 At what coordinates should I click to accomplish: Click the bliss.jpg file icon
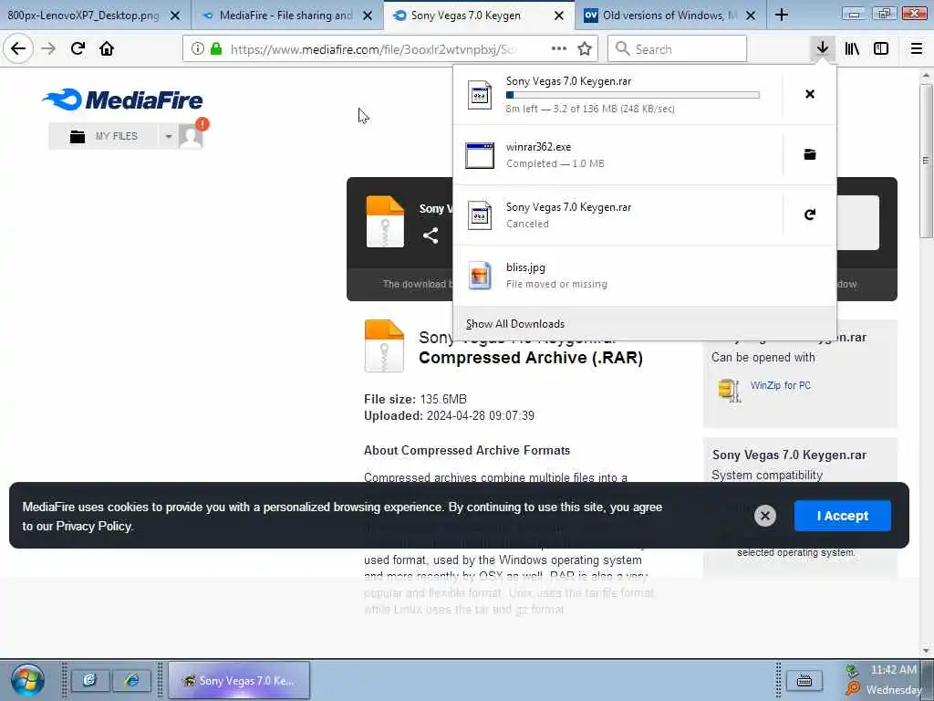click(480, 275)
